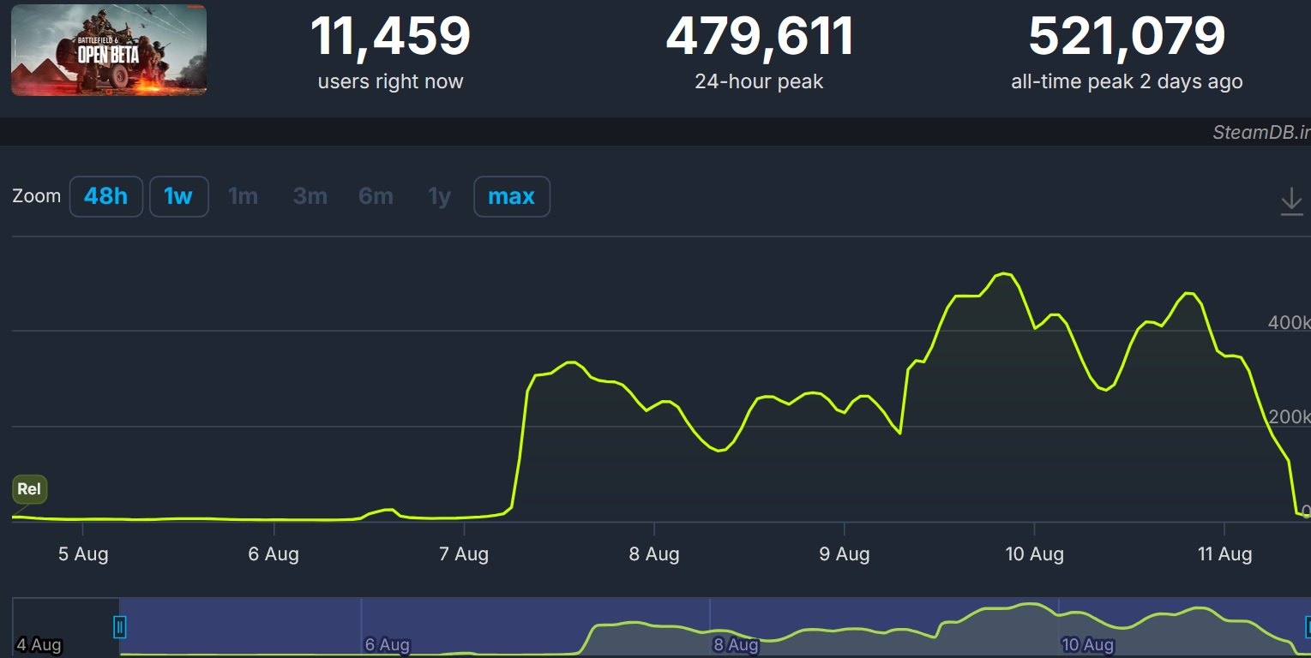Select the 48h zoom range
This screenshot has height=658, width=1311.
(106, 196)
